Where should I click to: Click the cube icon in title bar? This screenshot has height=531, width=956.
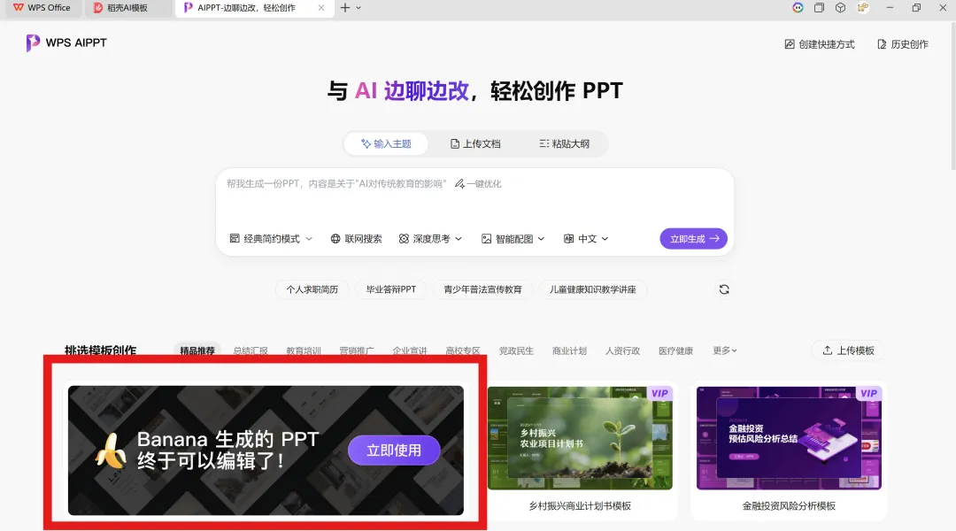(x=840, y=8)
